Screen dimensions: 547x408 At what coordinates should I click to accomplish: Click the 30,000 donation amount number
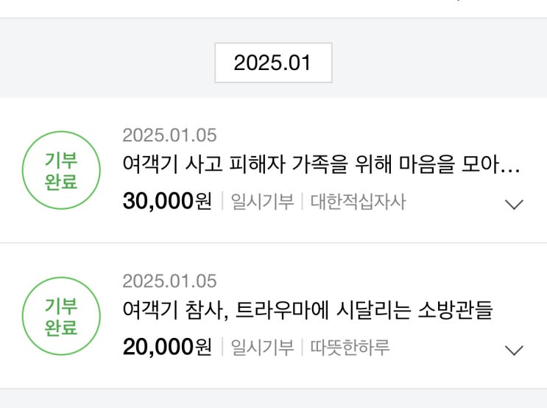[158, 202]
